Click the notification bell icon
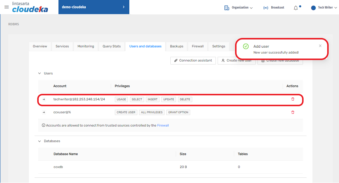Screen dimensions: 339x183 [296, 8]
